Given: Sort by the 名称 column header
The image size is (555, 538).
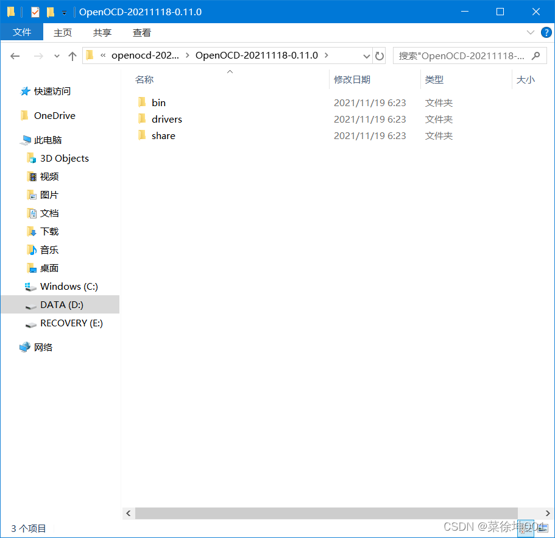Looking at the screenshot, I should (144, 80).
